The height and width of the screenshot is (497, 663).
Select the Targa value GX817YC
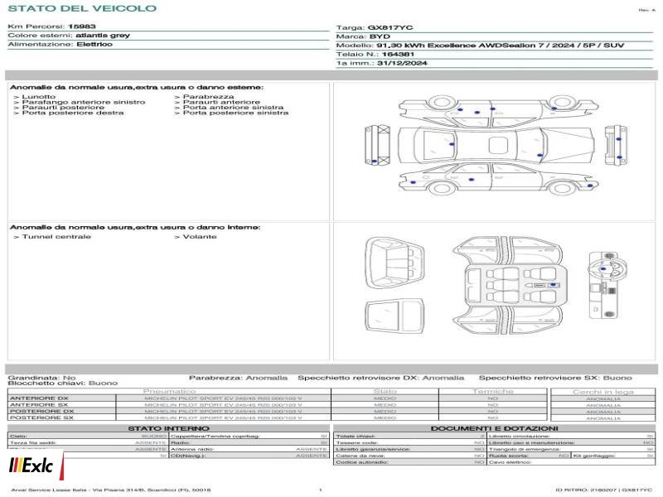(x=390, y=28)
